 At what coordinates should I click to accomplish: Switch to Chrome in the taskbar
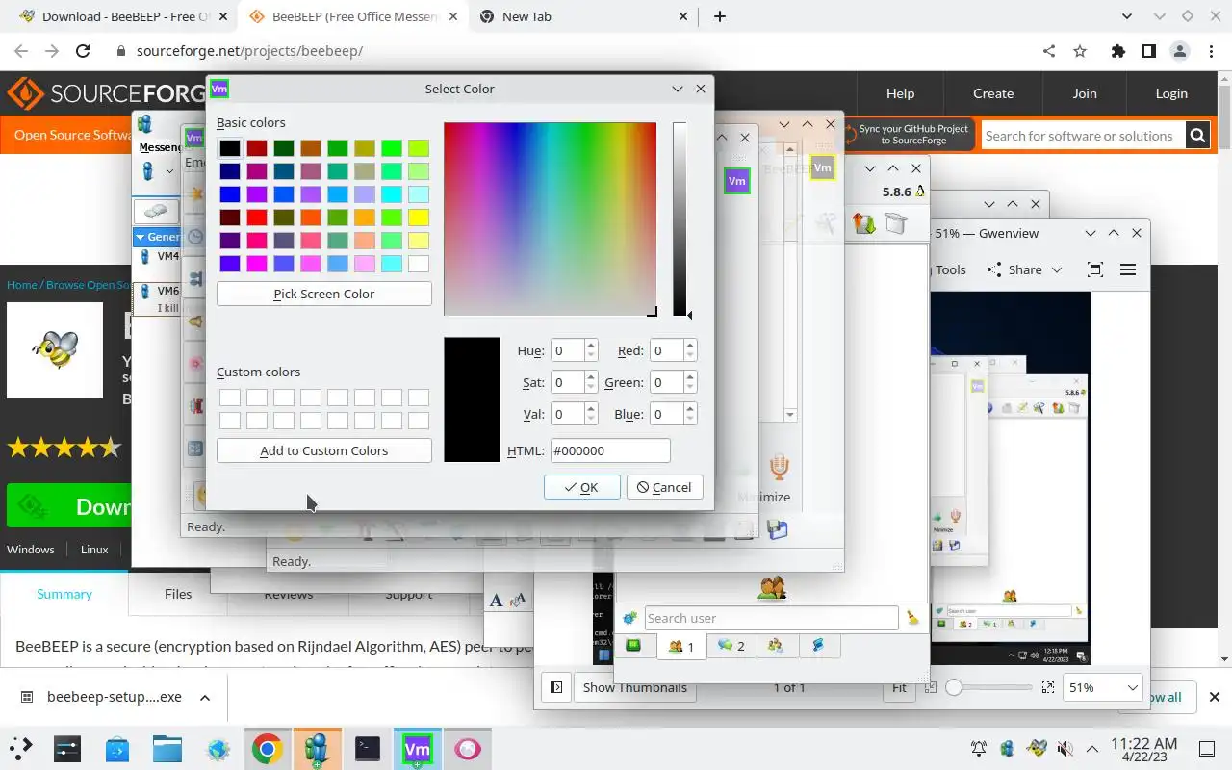click(267, 748)
